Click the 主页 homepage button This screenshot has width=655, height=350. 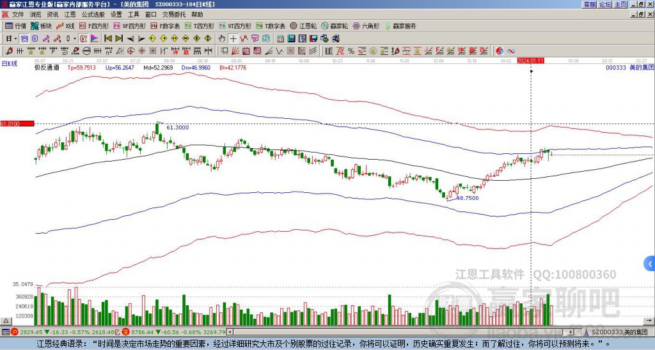pos(620,4)
